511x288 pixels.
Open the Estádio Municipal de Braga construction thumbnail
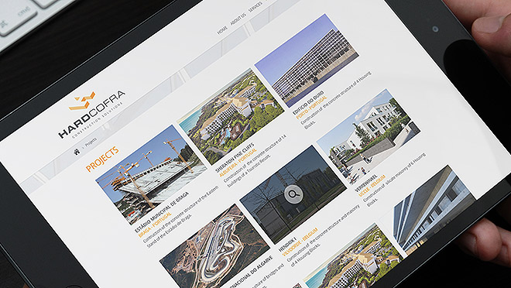[151, 174]
